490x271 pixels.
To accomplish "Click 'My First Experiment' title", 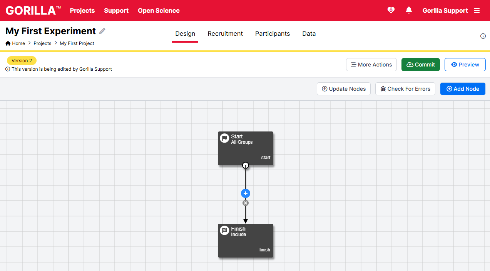I will pyautogui.click(x=50, y=31).
